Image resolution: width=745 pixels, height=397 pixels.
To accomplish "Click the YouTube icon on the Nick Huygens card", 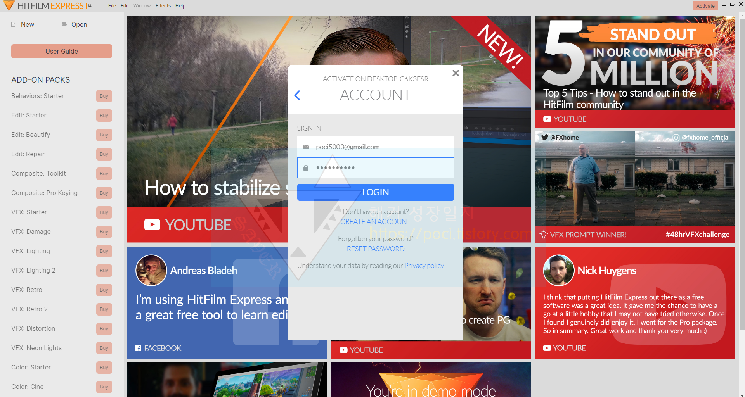I will pos(547,348).
